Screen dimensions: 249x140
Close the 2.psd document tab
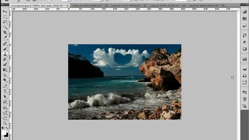pos(223,5)
